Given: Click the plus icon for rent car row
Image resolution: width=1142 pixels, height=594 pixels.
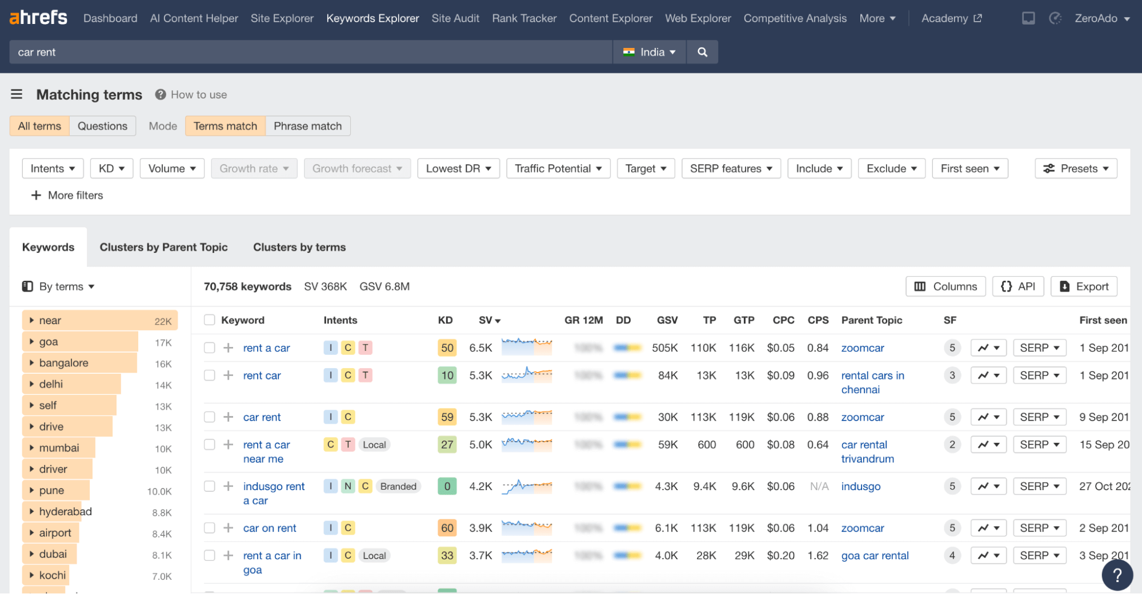Looking at the screenshot, I should (229, 375).
